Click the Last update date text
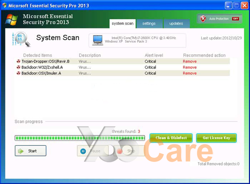 (221, 38)
